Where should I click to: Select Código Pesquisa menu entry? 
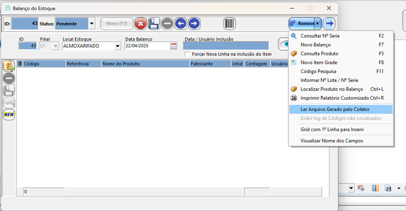(341, 71)
